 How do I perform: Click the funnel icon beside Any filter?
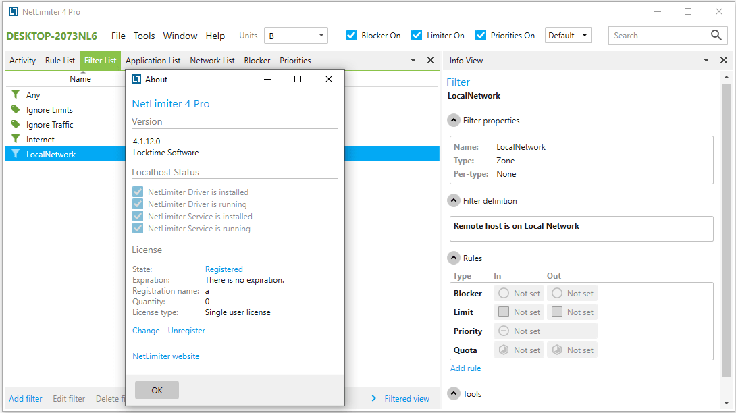pos(16,94)
